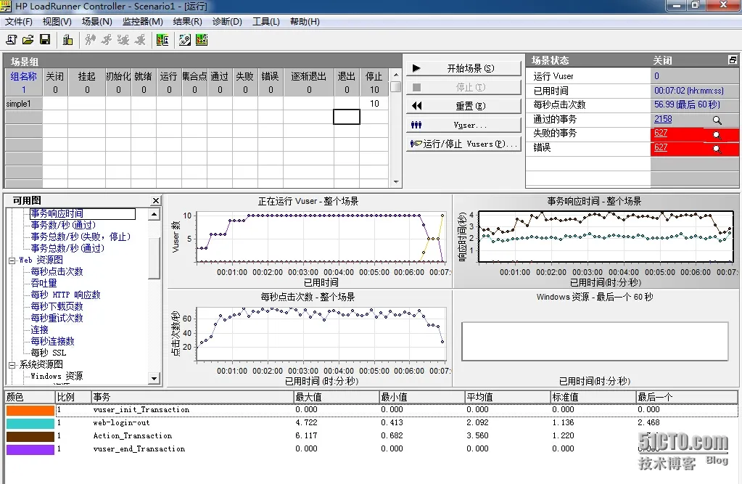This screenshot has height=484, width=742.
Task: Click orange swatch of vuser_init_Transaction
Action: pyautogui.click(x=30, y=410)
